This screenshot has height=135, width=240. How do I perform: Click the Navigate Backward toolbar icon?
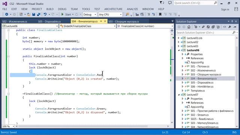7,14
